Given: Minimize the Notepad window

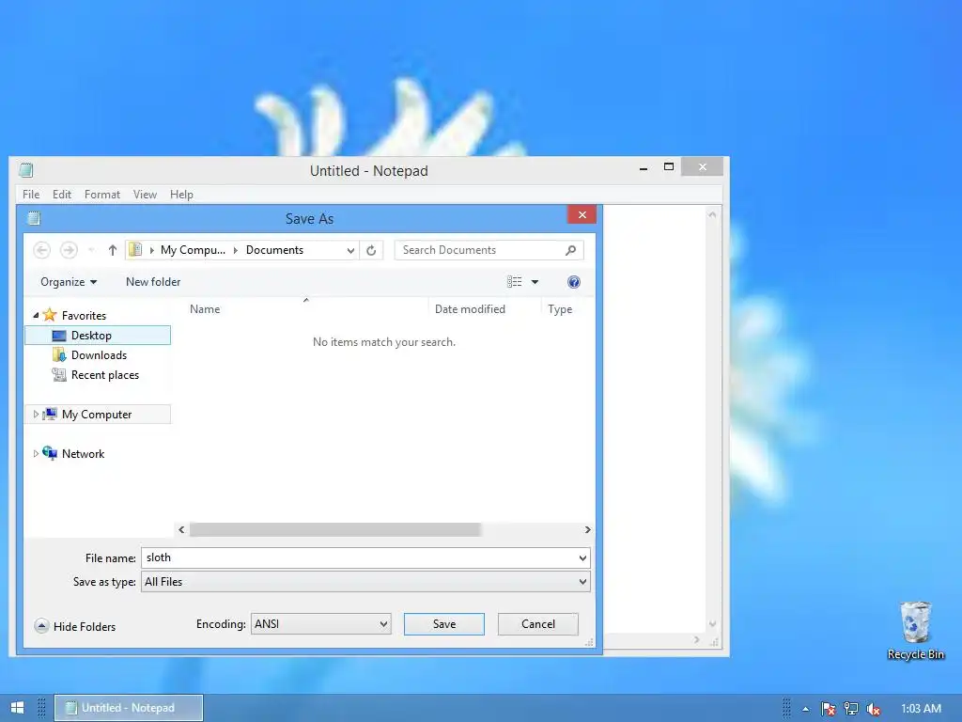Looking at the screenshot, I should coord(643,167).
